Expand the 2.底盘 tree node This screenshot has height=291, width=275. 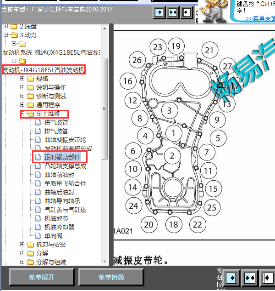[6, 26]
